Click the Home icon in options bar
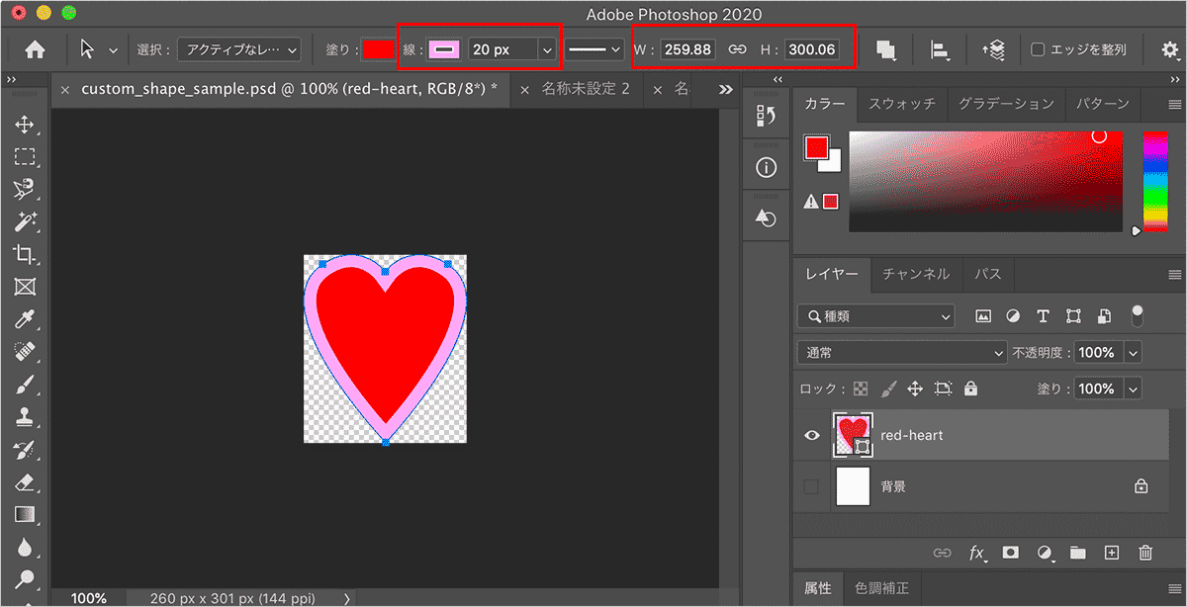Image resolution: width=1187 pixels, height=607 pixels. pyautogui.click(x=35, y=49)
